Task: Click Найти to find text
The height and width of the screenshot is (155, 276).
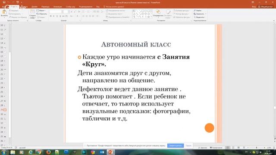Action: click(198, 10)
